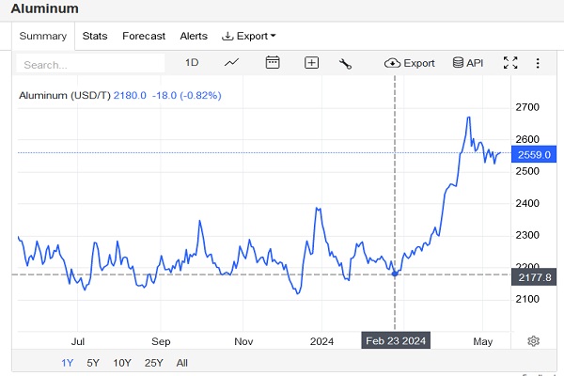
Task: Click the add comparison plus icon
Action: coord(312,63)
